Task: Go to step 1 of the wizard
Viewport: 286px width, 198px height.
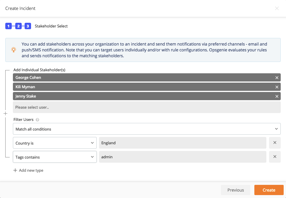Action: pyautogui.click(x=8, y=26)
